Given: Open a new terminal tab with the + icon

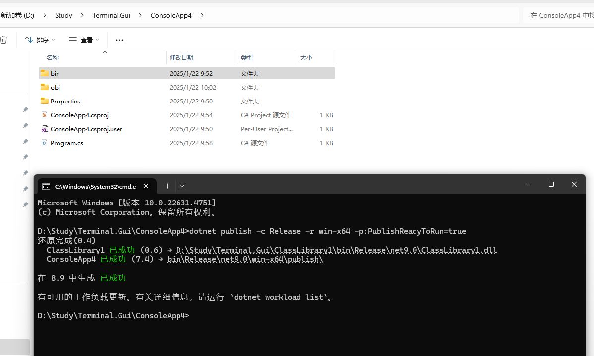Looking at the screenshot, I should pos(167,186).
